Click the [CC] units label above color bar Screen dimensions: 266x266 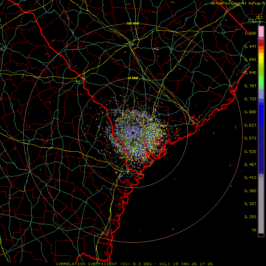[252, 20]
